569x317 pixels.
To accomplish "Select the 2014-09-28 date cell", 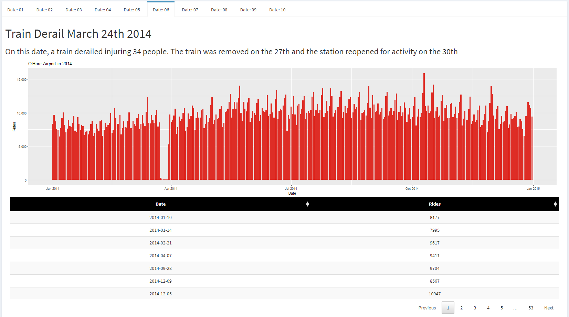I will tap(160, 269).
